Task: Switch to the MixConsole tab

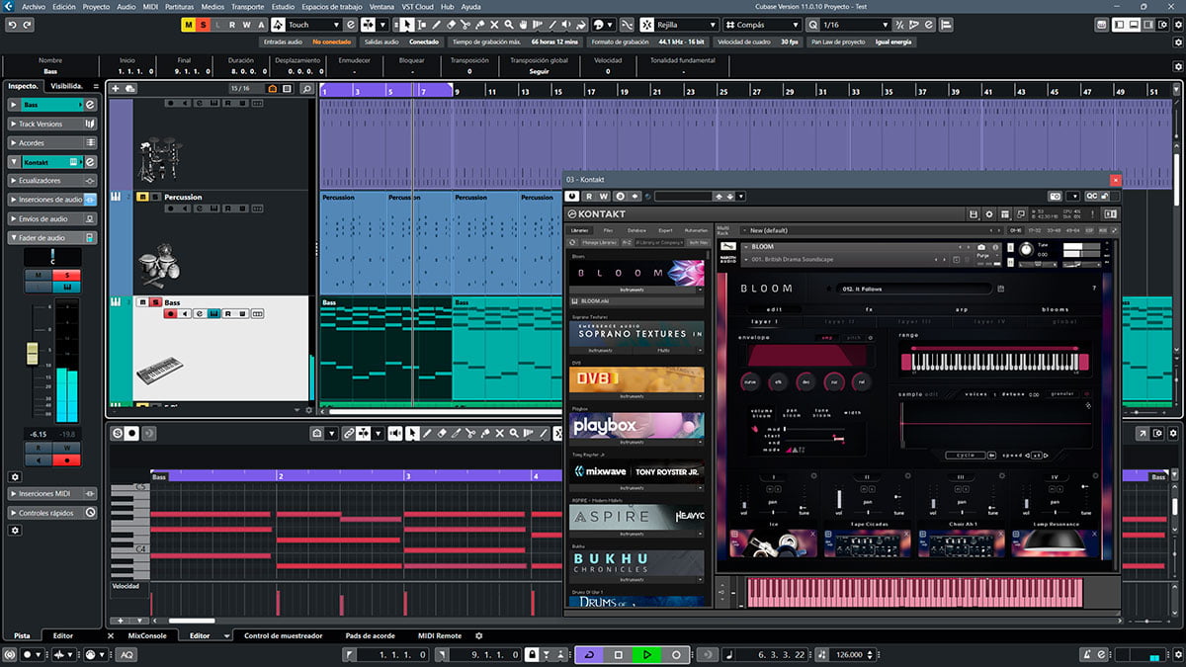Action: (x=147, y=635)
